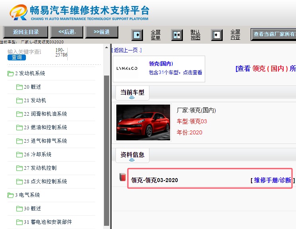Click the default view layout icon
Viewport: 296px width, 229px height.
[177, 35]
